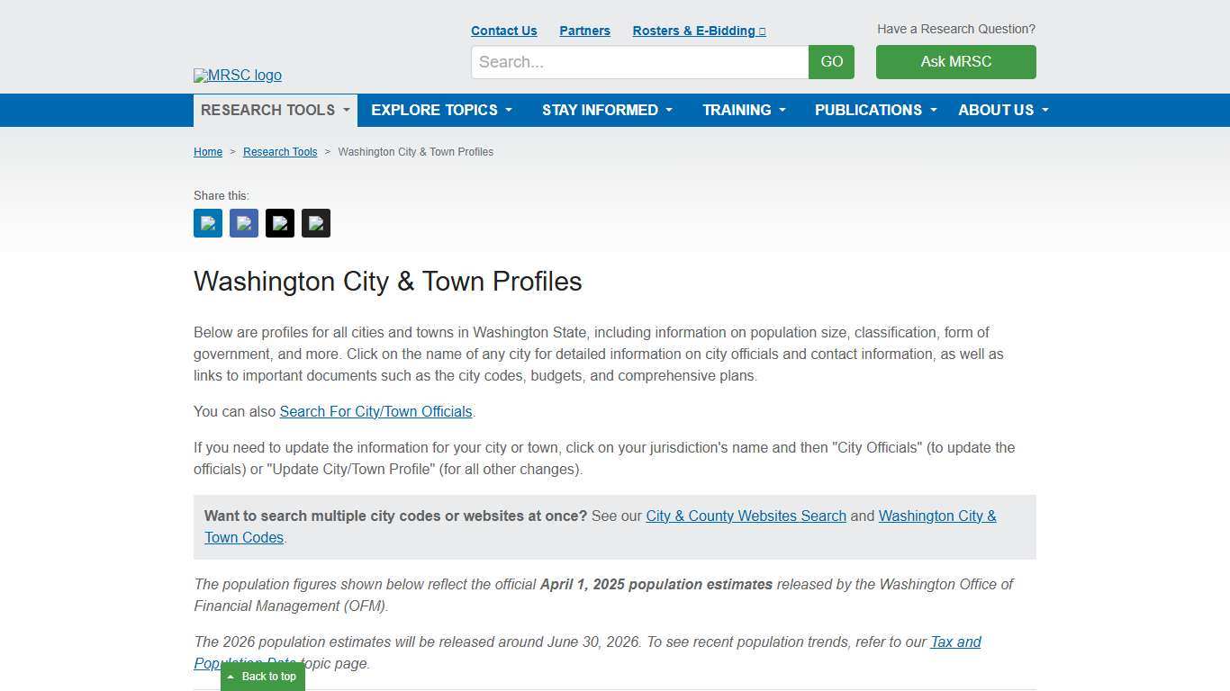Click the Ask MRSC button
Image resolution: width=1230 pixels, height=691 pixels.
pos(955,61)
